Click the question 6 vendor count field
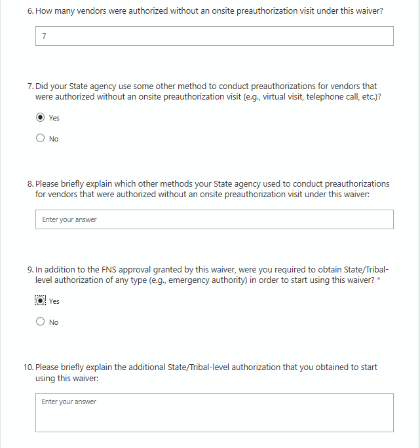This screenshot has height=448, width=420. click(214, 36)
